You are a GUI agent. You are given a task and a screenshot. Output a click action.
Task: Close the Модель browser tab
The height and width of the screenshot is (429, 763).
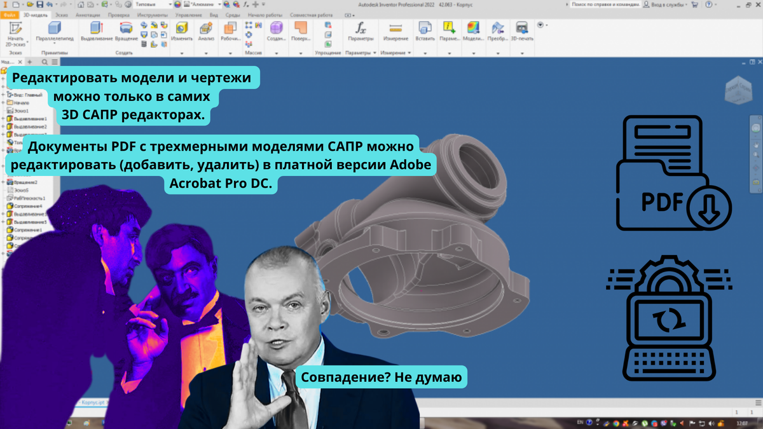tap(20, 62)
